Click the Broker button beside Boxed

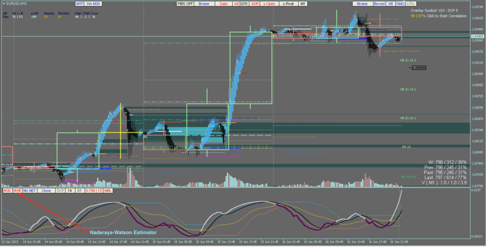(x=363, y=4)
